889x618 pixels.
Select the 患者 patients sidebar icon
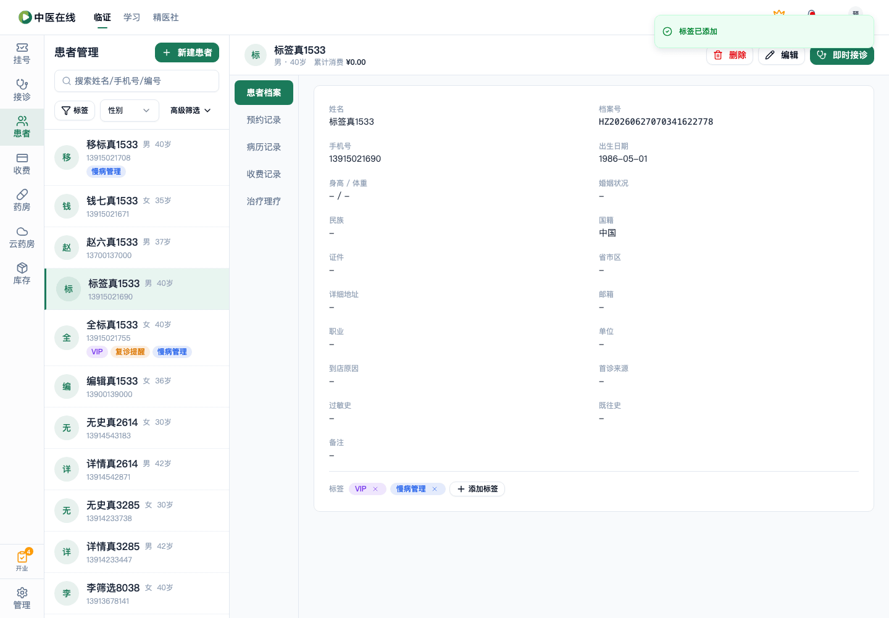tap(22, 127)
